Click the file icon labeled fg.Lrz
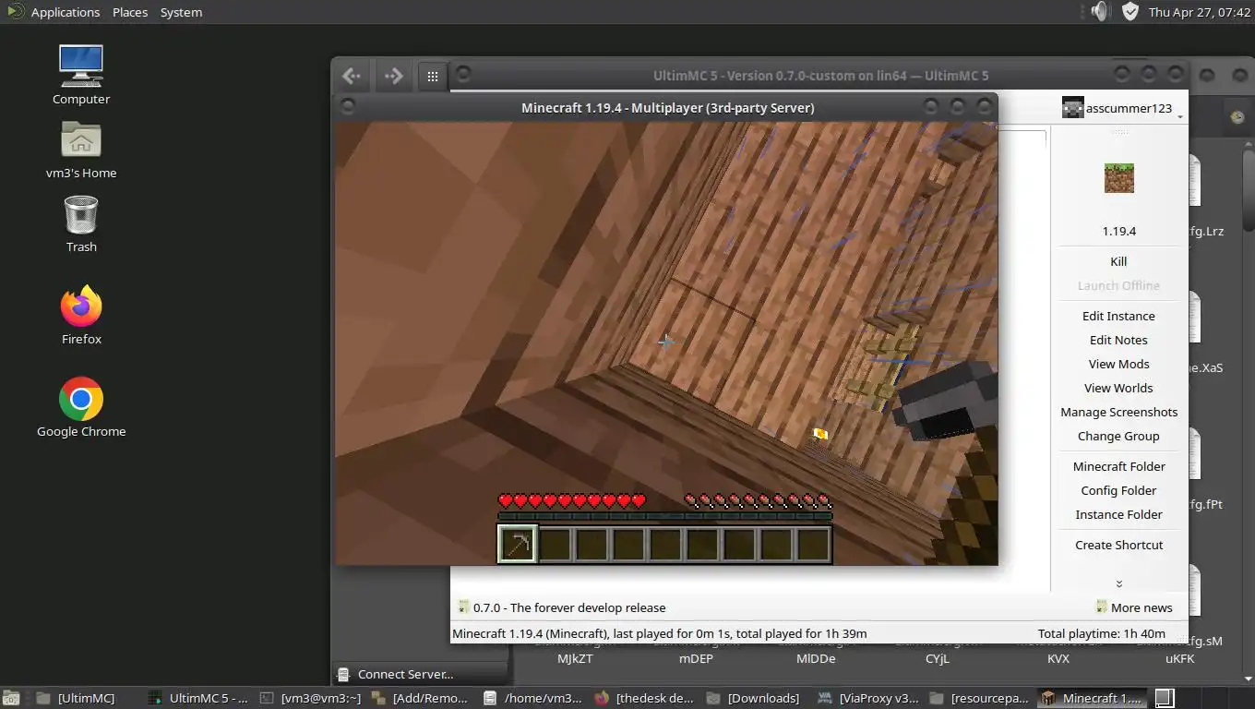The image size is (1255, 709). [1194, 181]
